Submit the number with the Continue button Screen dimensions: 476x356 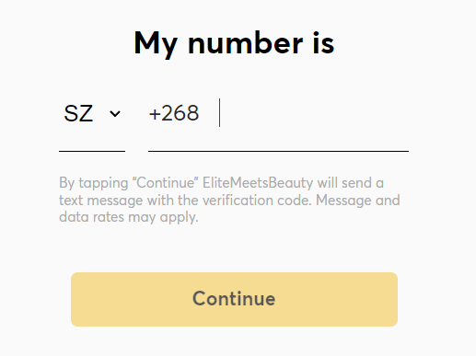[x=234, y=299]
